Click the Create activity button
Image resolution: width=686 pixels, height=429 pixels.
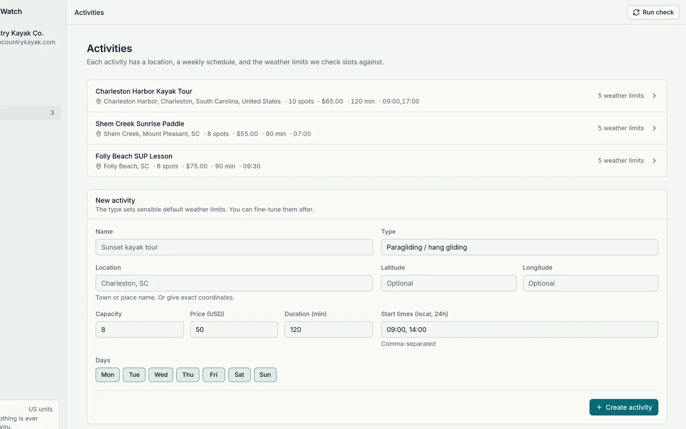tap(624, 407)
